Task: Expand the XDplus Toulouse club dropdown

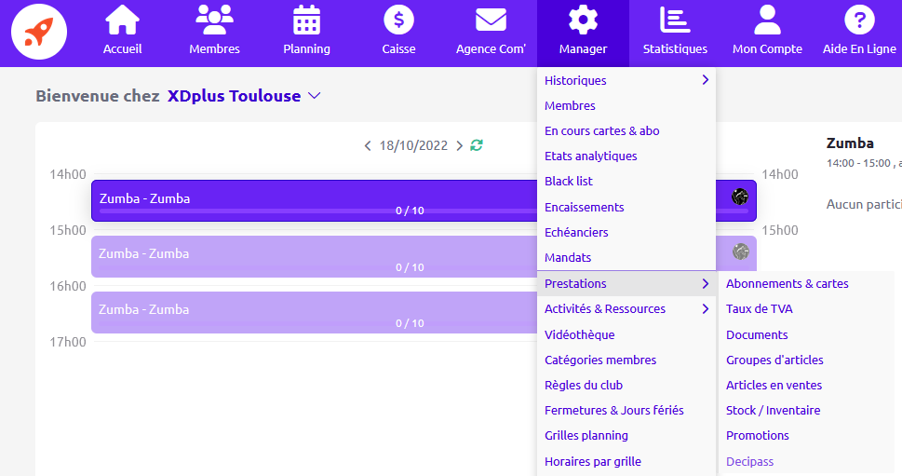Action: (314, 96)
